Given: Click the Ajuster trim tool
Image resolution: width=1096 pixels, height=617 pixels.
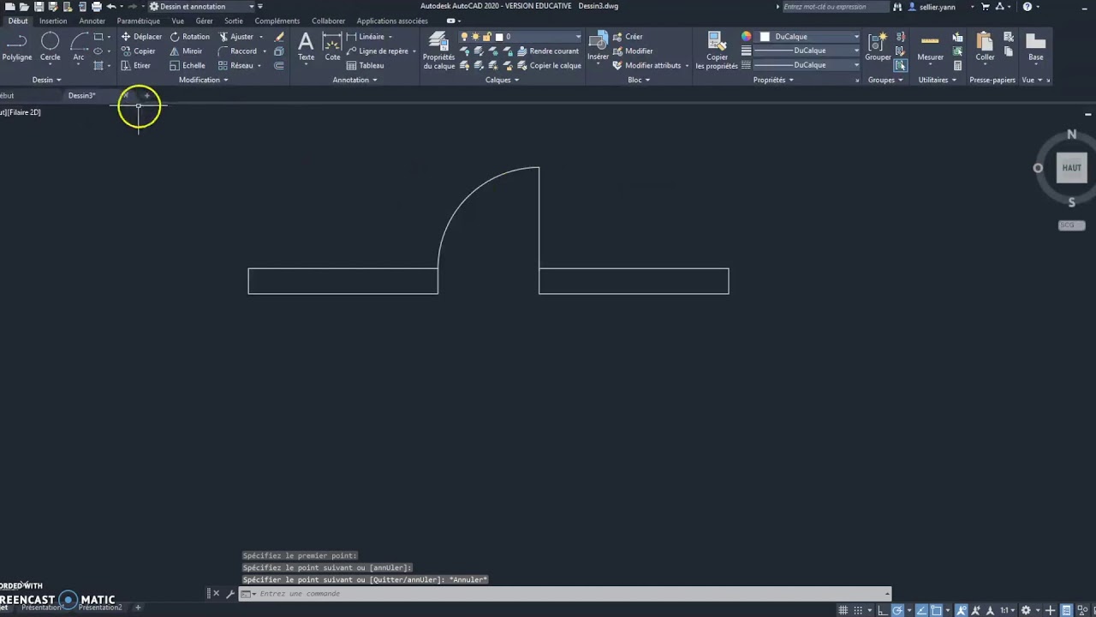Looking at the screenshot, I should [236, 37].
